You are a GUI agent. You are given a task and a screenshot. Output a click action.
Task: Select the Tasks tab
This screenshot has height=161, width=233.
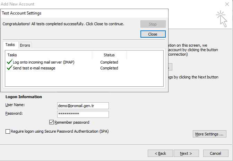point(10,45)
